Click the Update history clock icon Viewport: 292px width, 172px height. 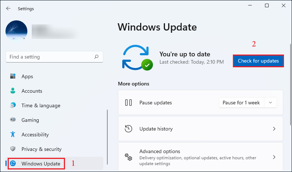click(128, 129)
